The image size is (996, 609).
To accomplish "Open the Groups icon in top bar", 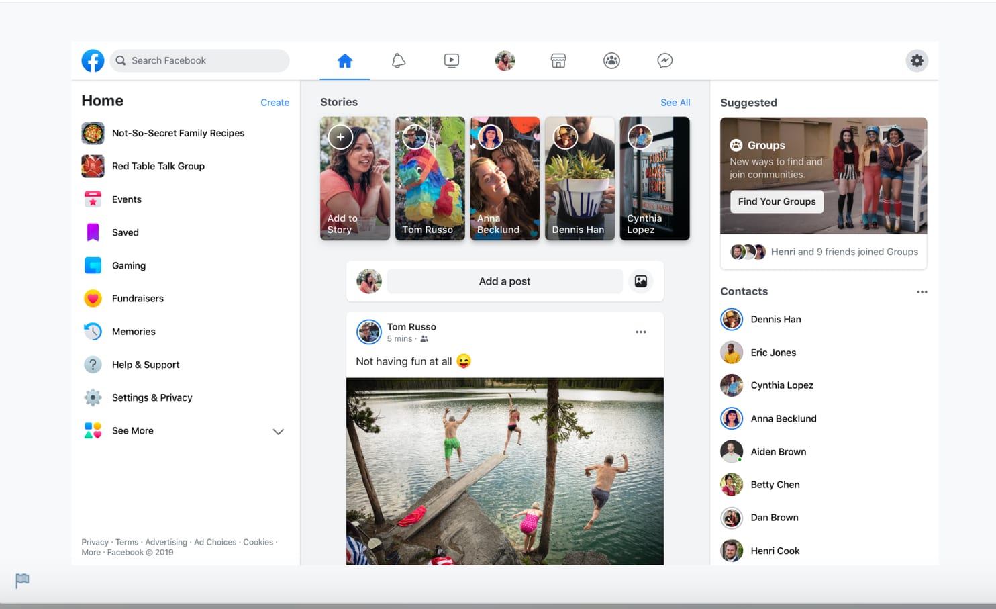I will 611,61.
